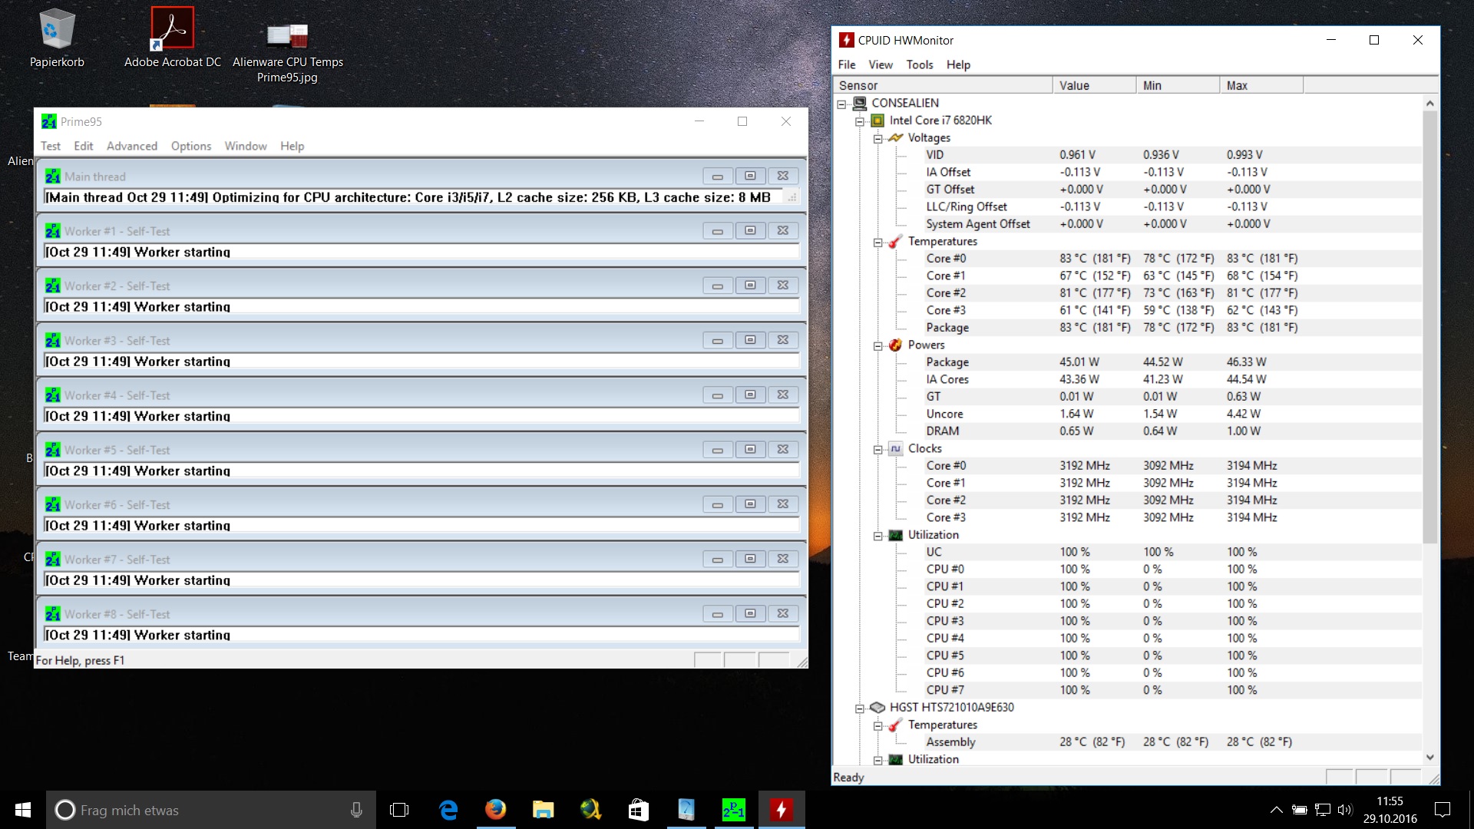
Task: Maximize the Worker #4 Self-Test subwindow
Action: [750, 395]
